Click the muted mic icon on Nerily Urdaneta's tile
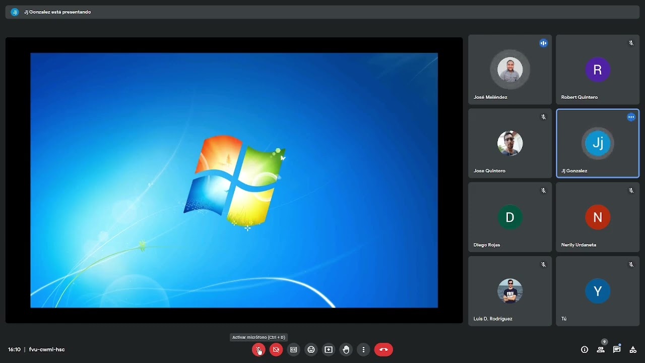This screenshot has height=363, width=645. point(631,191)
